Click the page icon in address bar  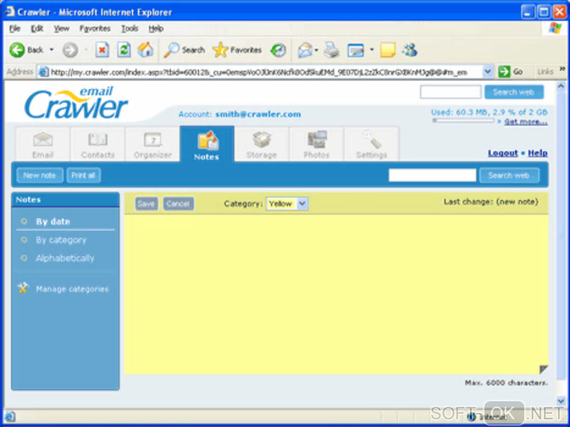pos(43,72)
